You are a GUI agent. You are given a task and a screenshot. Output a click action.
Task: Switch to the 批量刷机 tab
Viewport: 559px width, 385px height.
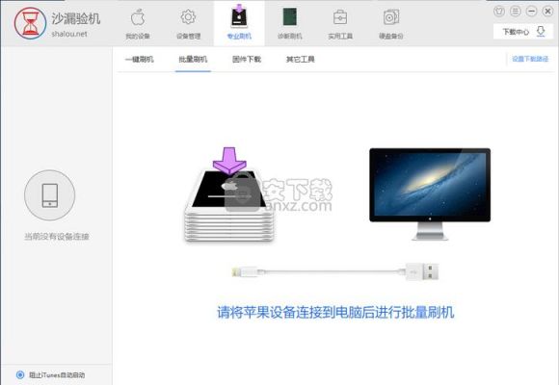(x=193, y=59)
